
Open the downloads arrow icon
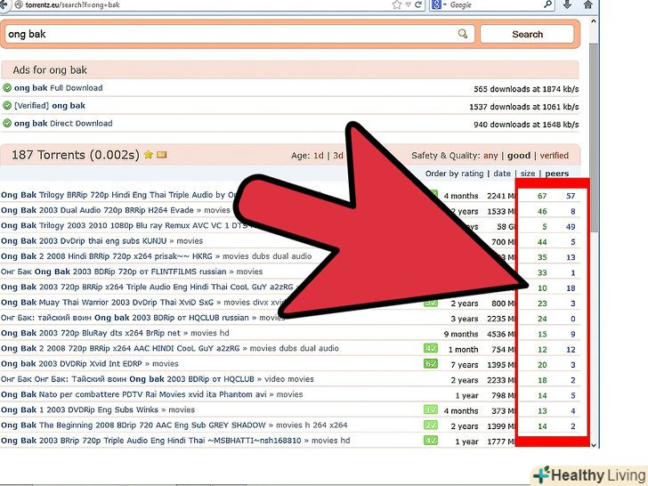[567, 4]
